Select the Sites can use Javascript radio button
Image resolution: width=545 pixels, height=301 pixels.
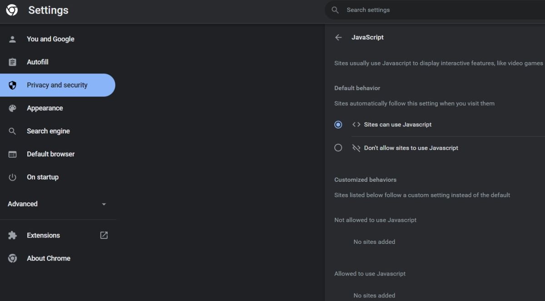tap(338, 125)
